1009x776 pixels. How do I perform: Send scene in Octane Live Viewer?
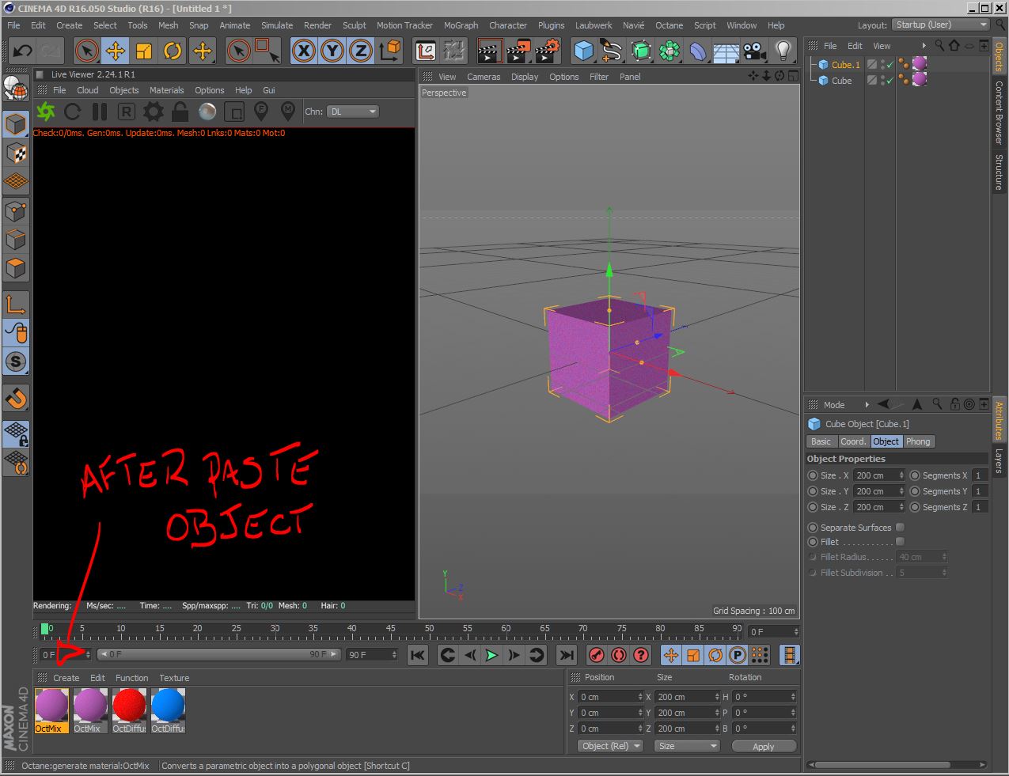tap(46, 112)
